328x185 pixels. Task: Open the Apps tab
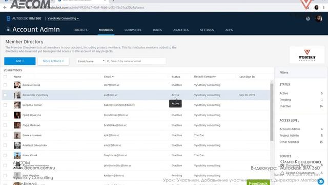pos(229,30)
